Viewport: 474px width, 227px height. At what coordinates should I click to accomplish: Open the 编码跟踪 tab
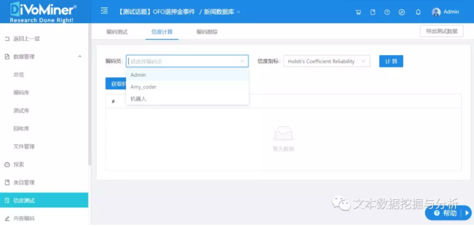(x=207, y=32)
